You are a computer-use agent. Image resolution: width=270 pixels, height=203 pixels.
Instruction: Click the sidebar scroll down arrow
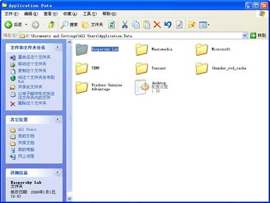pos(70,199)
